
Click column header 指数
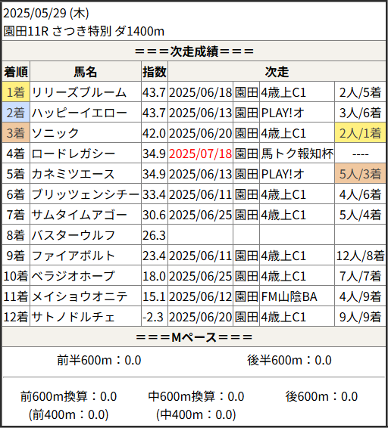click(x=155, y=72)
